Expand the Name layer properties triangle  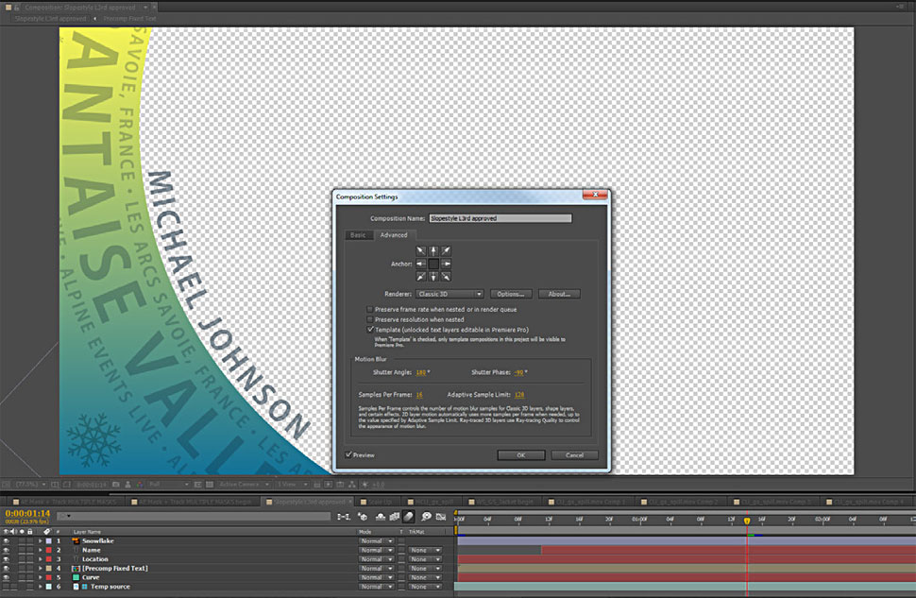click(41, 550)
